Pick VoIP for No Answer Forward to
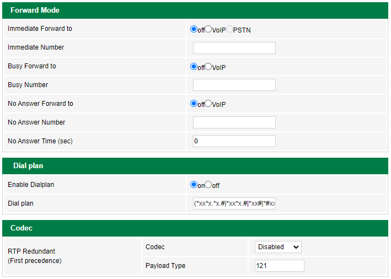Viewport: 391px width, 279px height. pos(208,104)
